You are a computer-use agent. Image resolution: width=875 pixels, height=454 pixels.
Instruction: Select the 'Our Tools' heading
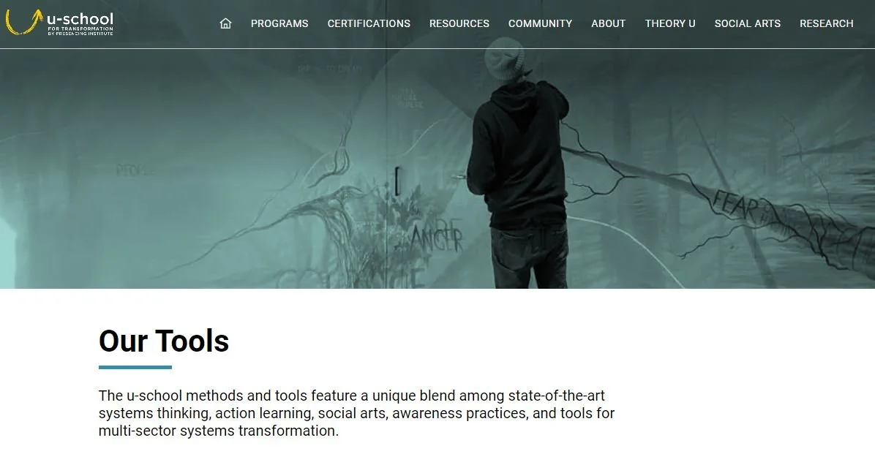[163, 341]
